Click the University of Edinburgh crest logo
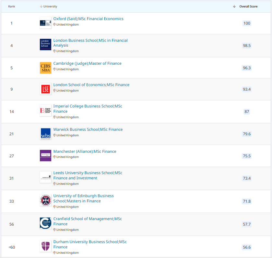Viewport: 272px width, 258px height. (45, 200)
